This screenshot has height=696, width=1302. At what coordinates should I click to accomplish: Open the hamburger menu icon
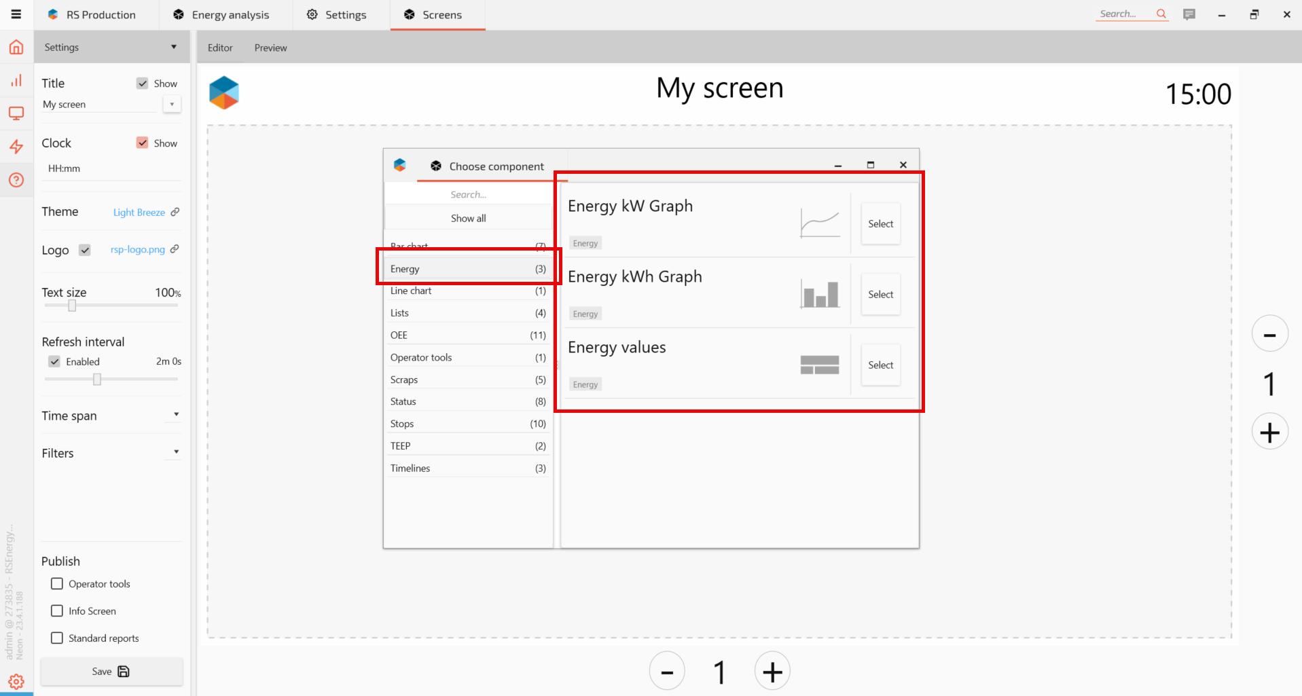[x=16, y=14]
